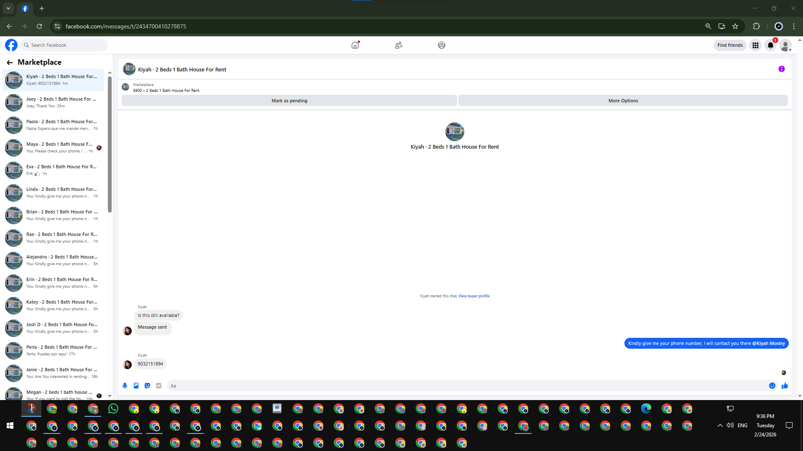
Task: Open conversation information icon
Action: pos(781,69)
